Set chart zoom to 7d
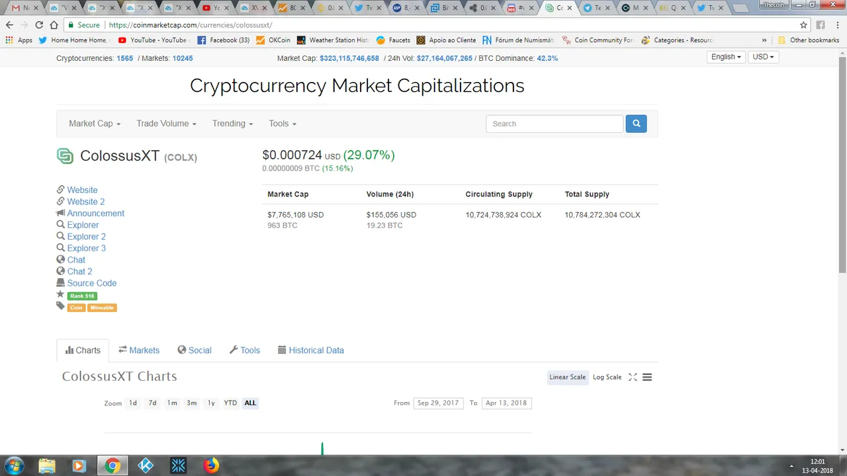This screenshot has width=847, height=476. click(x=152, y=403)
